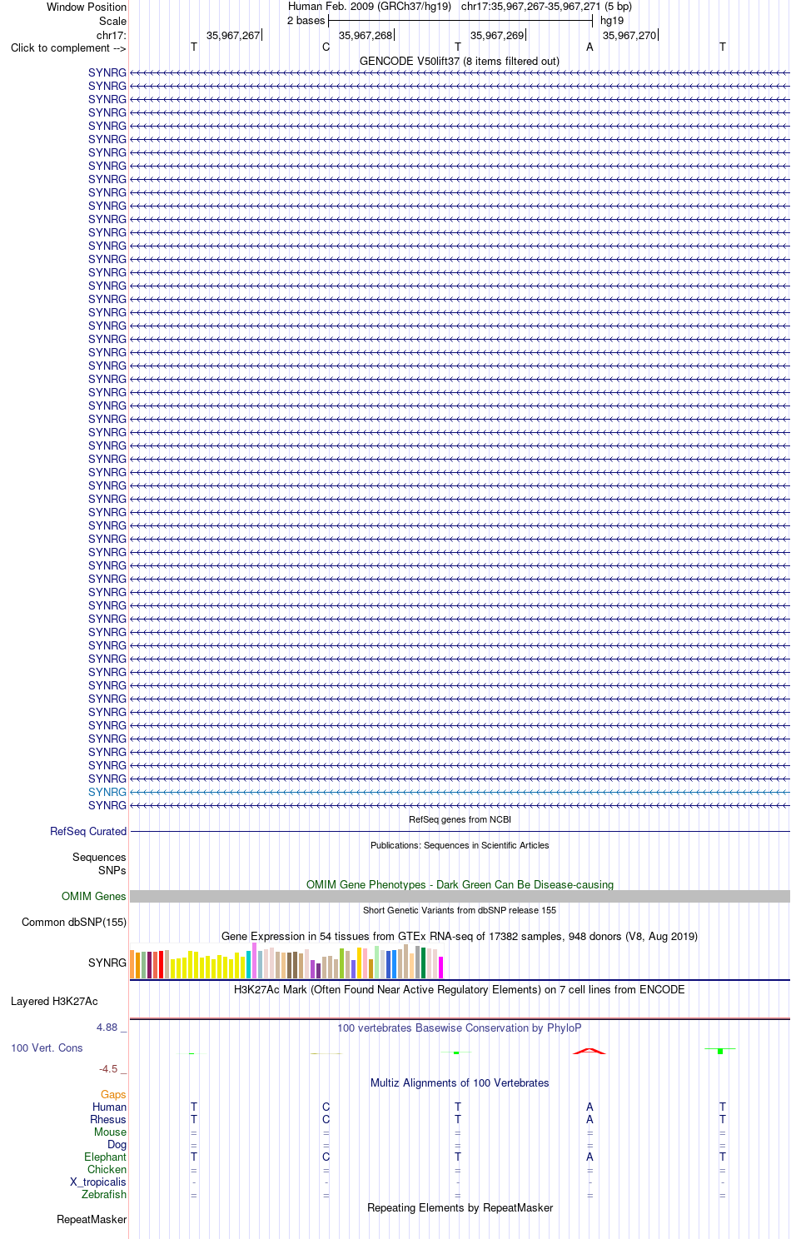Click base A in the Elephant alignment row
The width and height of the screenshot is (791, 1239).
coord(590,1157)
